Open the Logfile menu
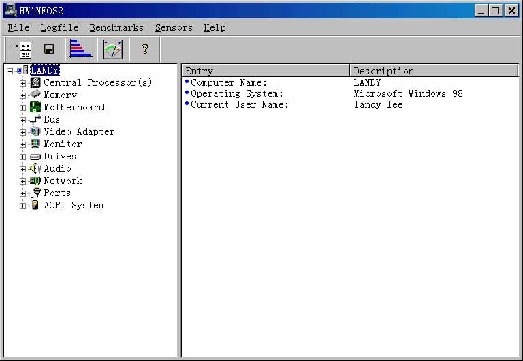This screenshot has width=523, height=361. click(x=59, y=27)
